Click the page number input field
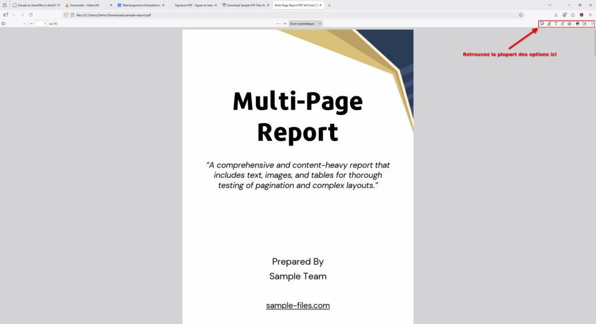Screen dimensions: 596x324 click(41, 24)
